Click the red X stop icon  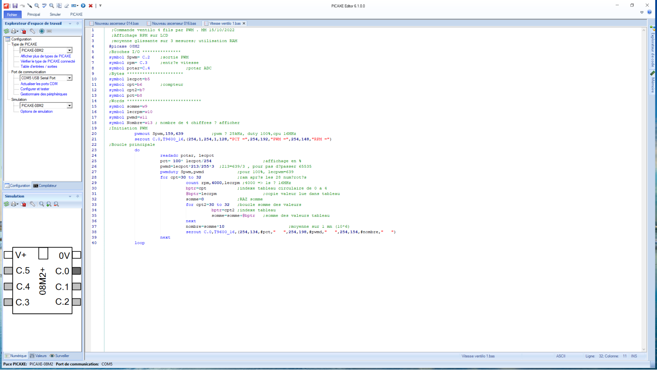(91, 6)
